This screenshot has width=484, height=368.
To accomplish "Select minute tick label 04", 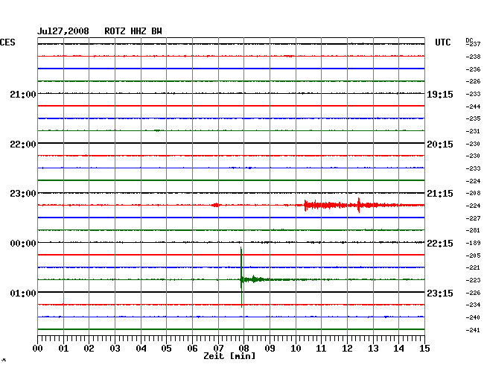I will (x=141, y=349).
